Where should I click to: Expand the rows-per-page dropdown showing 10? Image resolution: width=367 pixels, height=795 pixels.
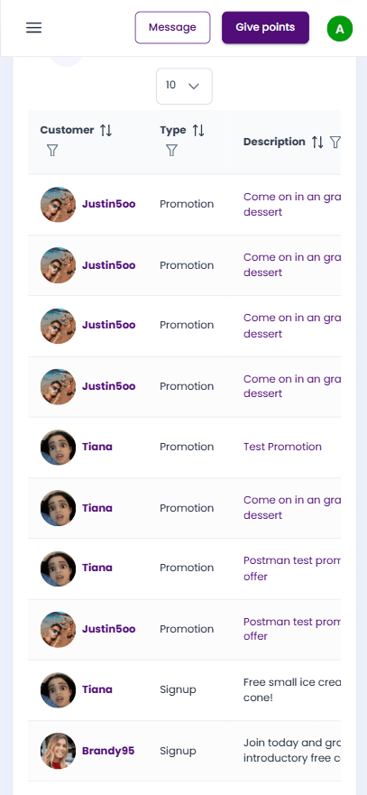pyautogui.click(x=184, y=87)
